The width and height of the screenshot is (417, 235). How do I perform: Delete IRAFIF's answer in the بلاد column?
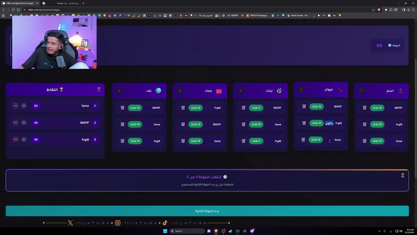122,108
